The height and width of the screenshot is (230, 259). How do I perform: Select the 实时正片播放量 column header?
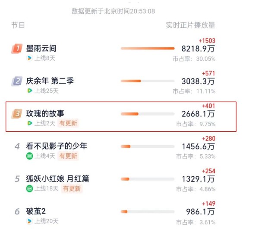pos(190,25)
